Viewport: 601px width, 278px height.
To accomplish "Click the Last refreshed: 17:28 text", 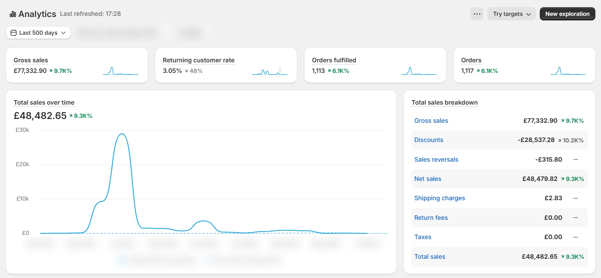I will tap(90, 14).
